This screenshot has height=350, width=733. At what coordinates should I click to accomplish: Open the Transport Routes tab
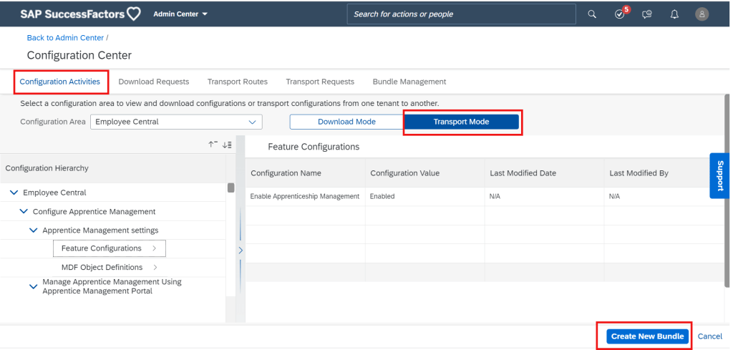[237, 82]
